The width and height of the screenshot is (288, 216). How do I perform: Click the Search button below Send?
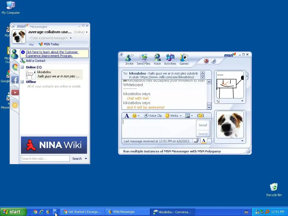click(x=203, y=134)
